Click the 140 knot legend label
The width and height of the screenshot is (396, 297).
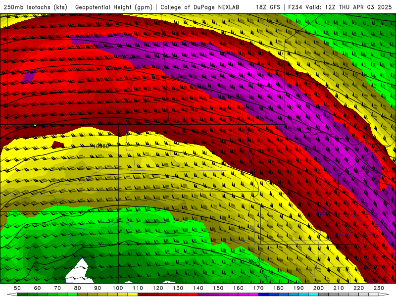click(198, 288)
